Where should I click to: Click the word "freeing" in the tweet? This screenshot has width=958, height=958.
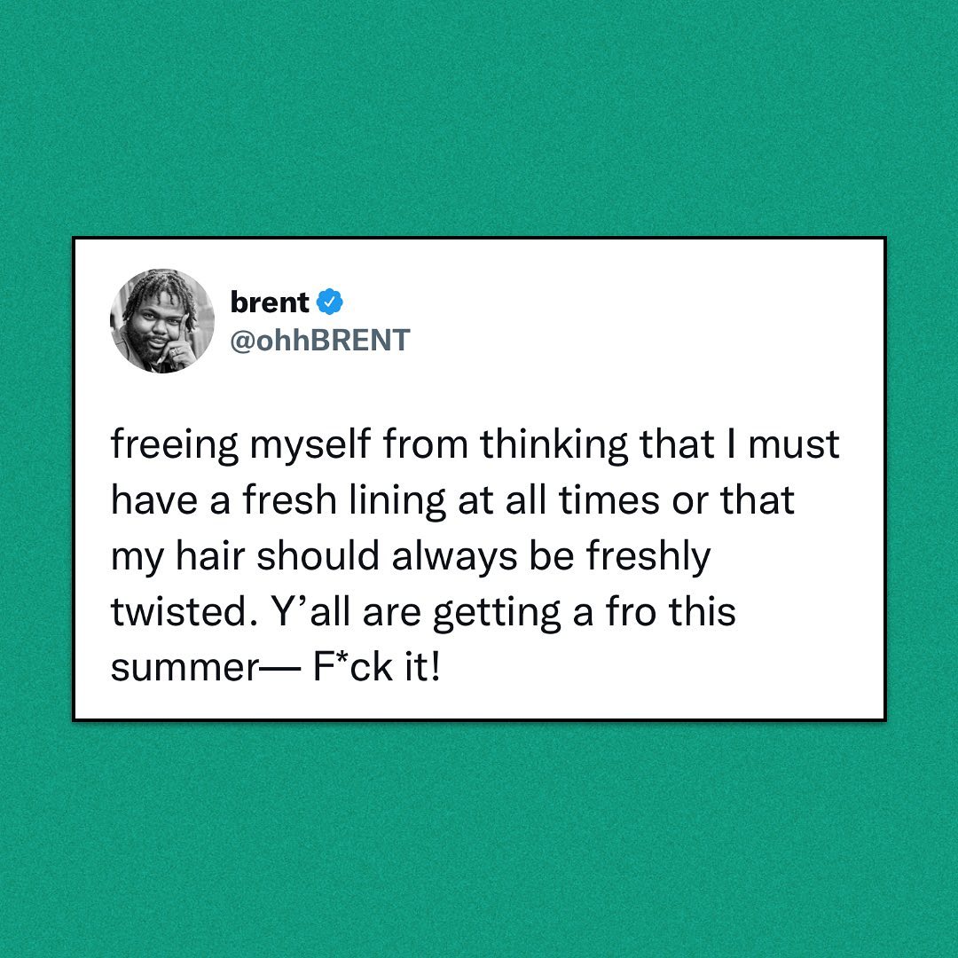pos(175,444)
